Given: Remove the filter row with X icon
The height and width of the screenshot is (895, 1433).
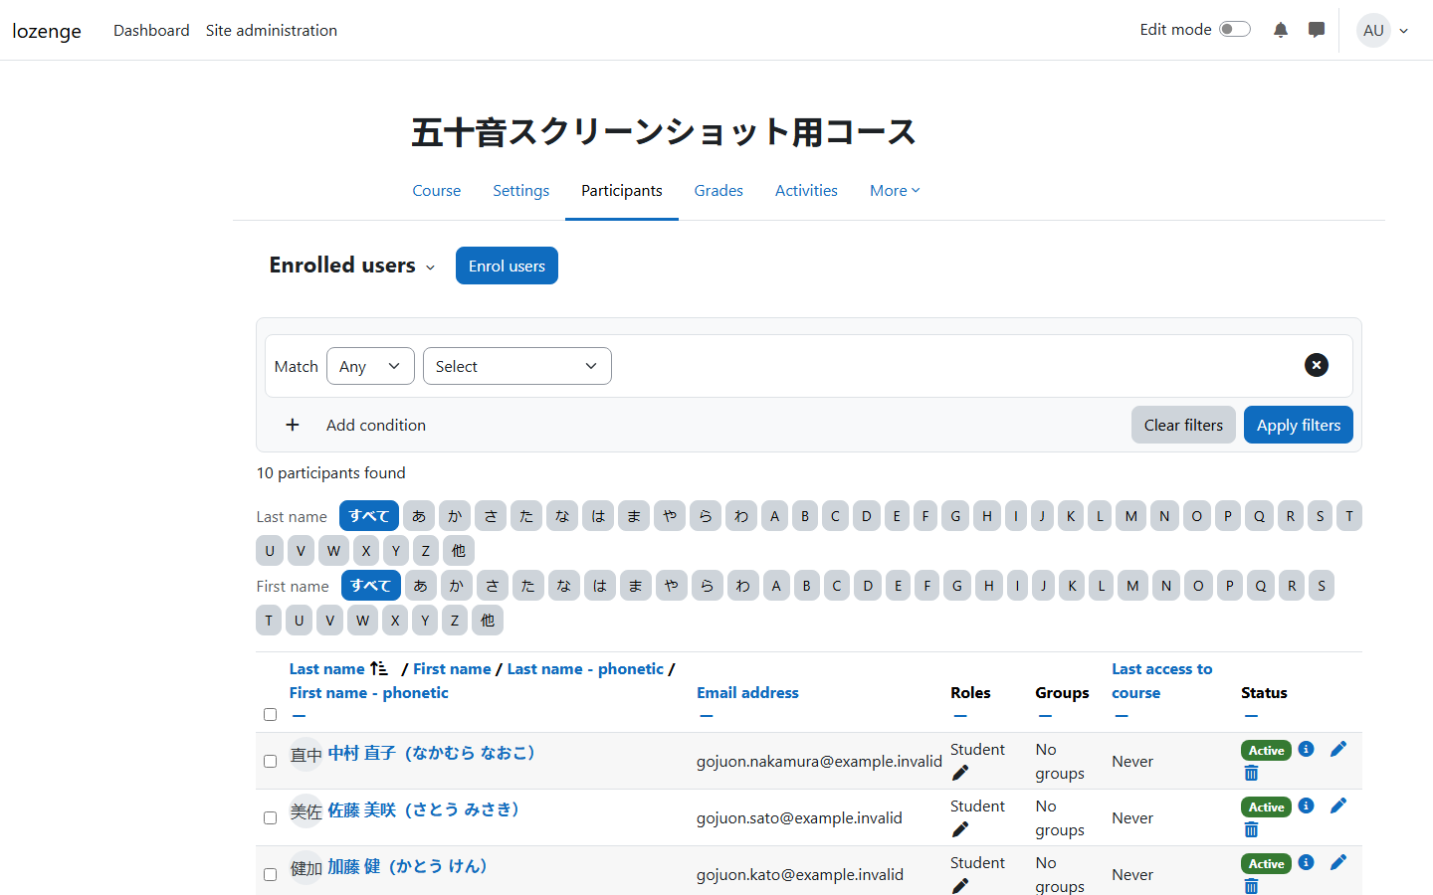Looking at the screenshot, I should point(1316,365).
